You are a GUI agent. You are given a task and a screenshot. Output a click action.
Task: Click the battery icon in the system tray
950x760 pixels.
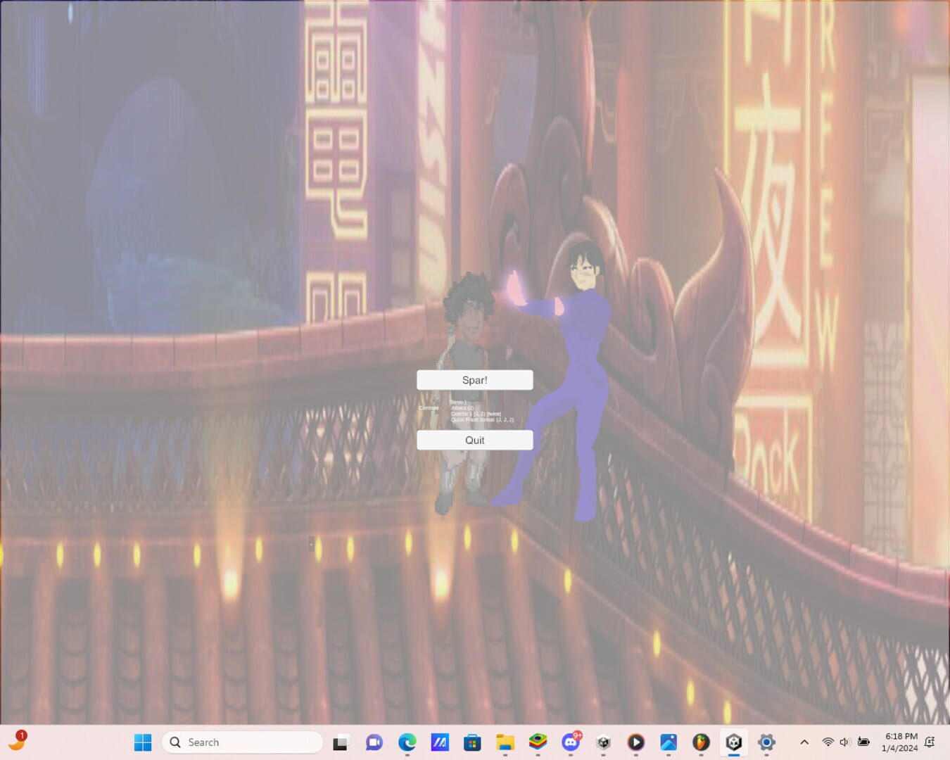863,742
